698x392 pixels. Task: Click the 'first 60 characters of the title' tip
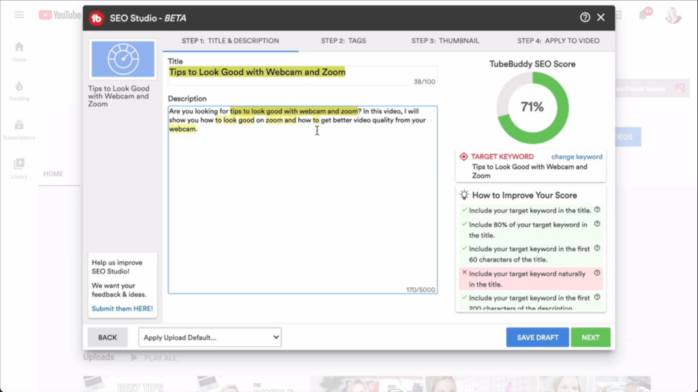click(529, 255)
